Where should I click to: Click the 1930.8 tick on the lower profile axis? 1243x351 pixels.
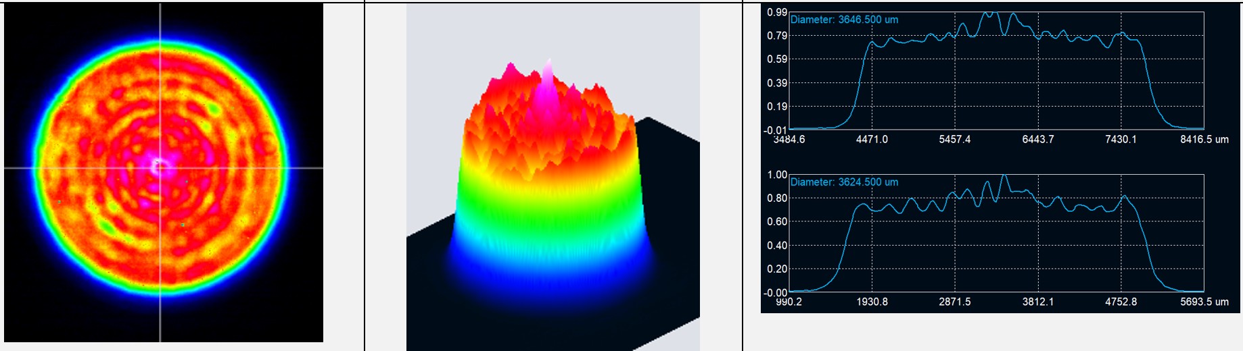click(x=872, y=302)
